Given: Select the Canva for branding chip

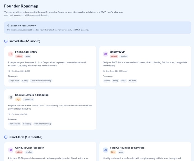Looking at the screenshot, I should click(x=42, y=124).
